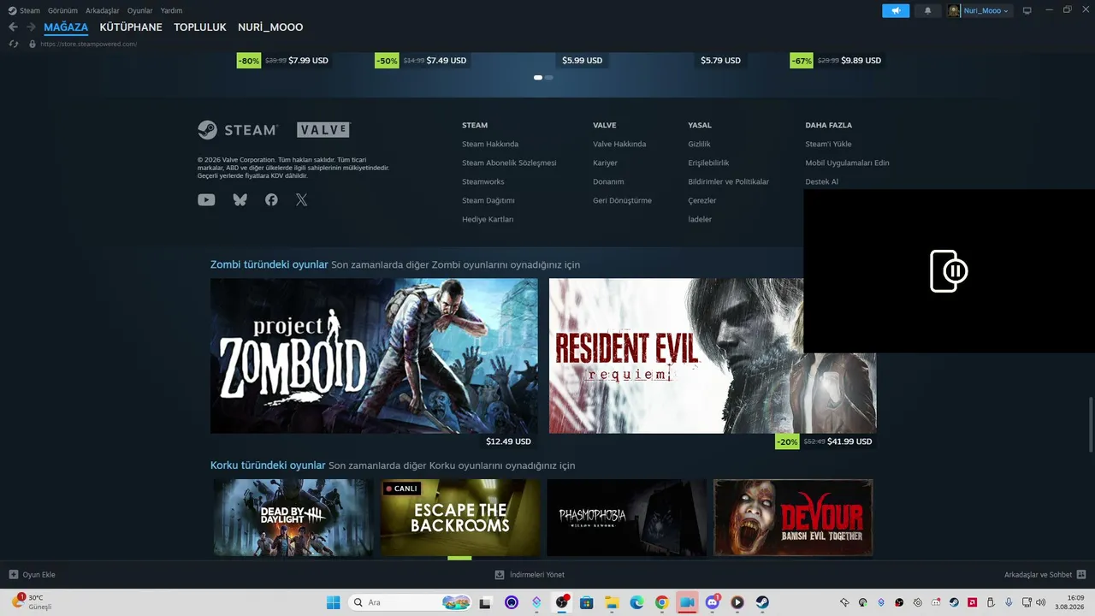Open Steam's Facebook page icon
Viewport: 1095px width, 616px height.
point(271,200)
